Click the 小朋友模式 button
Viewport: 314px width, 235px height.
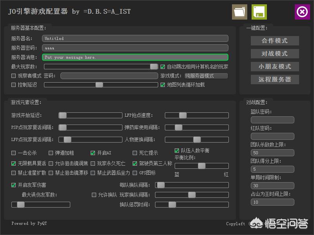(x=275, y=67)
